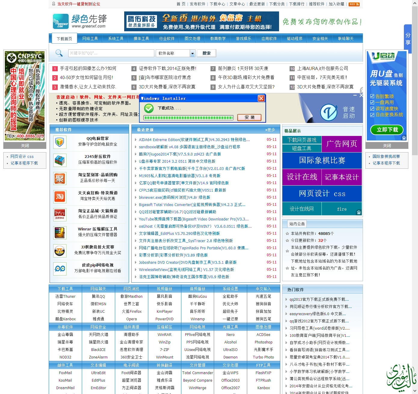Screen dimensions: 418x394
Task: Open 酷狗7(kugoo2014下载) entry
Action: click(180, 154)
